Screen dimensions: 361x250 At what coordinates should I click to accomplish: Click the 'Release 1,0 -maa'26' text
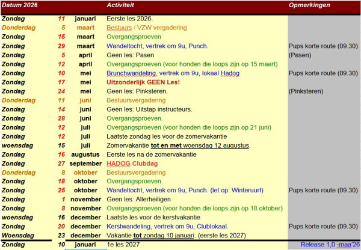(330, 245)
